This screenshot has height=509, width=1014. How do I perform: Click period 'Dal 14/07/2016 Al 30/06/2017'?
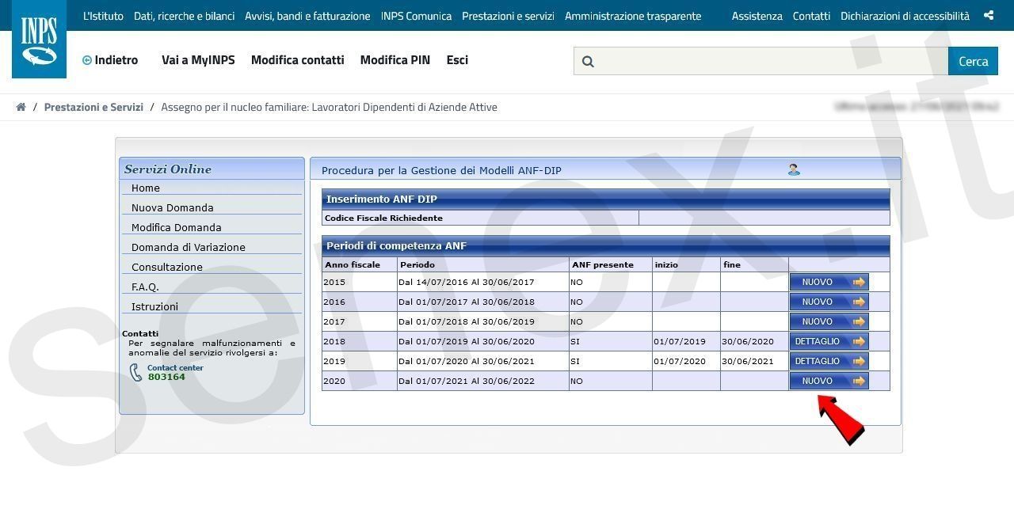pyautogui.click(x=467, y=282)
